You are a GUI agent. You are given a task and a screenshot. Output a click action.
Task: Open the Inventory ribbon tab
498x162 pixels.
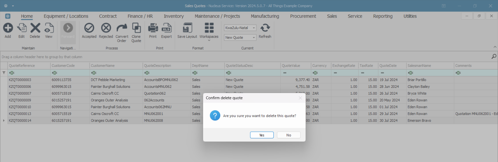(174, 16)
